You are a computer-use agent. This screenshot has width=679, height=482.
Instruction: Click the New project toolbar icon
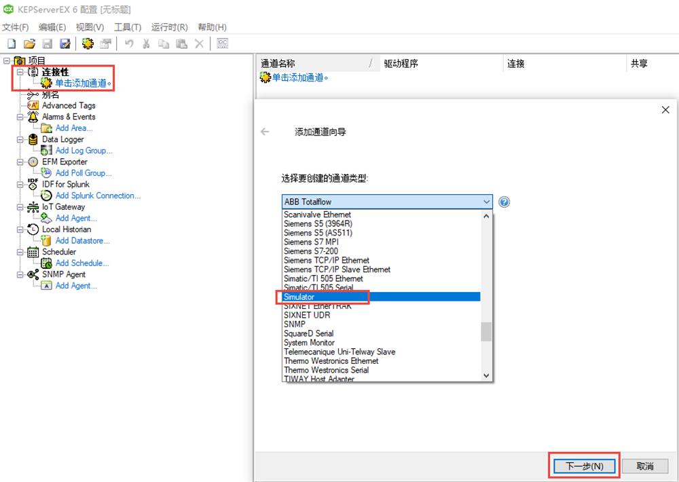coord(12,43)
